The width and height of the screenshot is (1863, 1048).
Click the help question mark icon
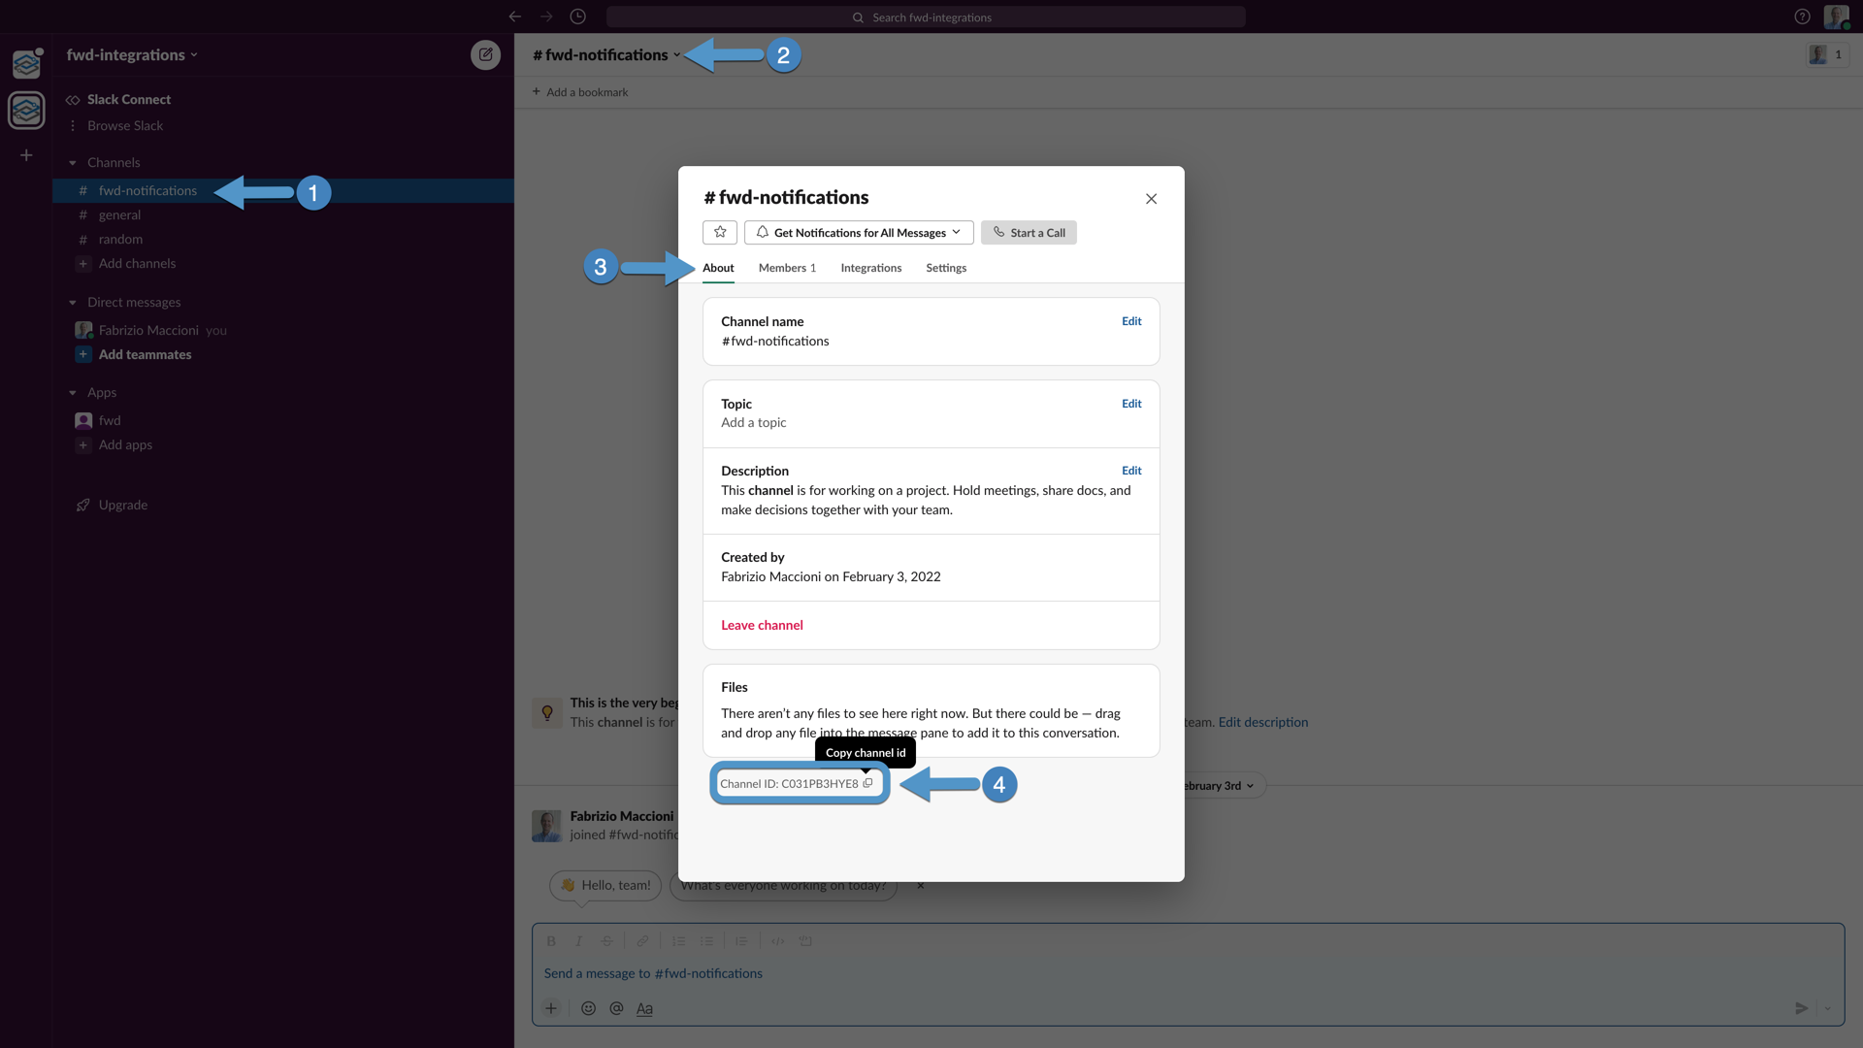[1803, 16]
